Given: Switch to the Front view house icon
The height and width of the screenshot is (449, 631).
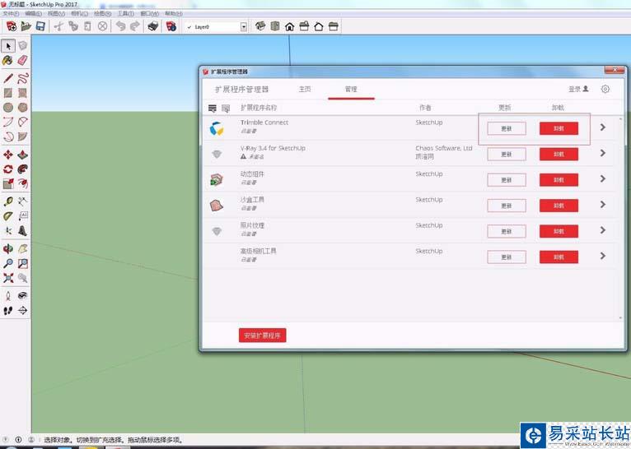Looking at the screenshot, I should [x=289, y=26].
